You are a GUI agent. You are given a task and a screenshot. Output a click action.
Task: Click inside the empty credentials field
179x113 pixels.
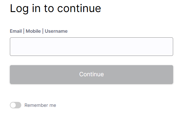pos(92,47)
